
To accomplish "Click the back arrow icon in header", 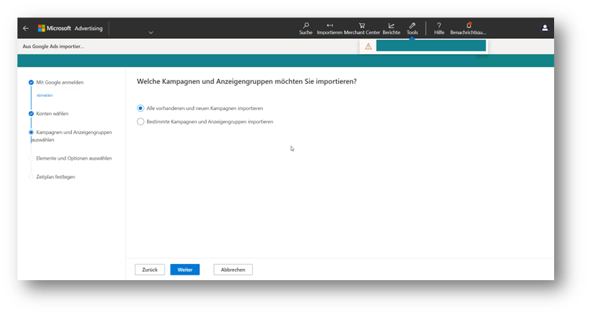I will pyautogui.click(x=25, y=28).
